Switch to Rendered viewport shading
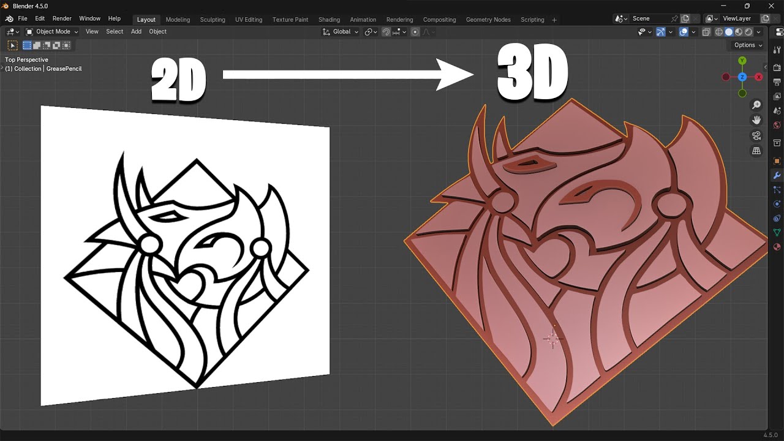The height and width of the screenshot is (441, 784). pos(748,32)
